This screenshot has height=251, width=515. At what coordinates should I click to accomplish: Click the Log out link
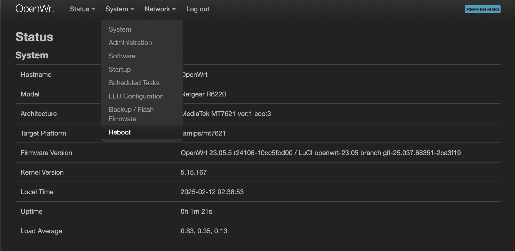point(198,9)
